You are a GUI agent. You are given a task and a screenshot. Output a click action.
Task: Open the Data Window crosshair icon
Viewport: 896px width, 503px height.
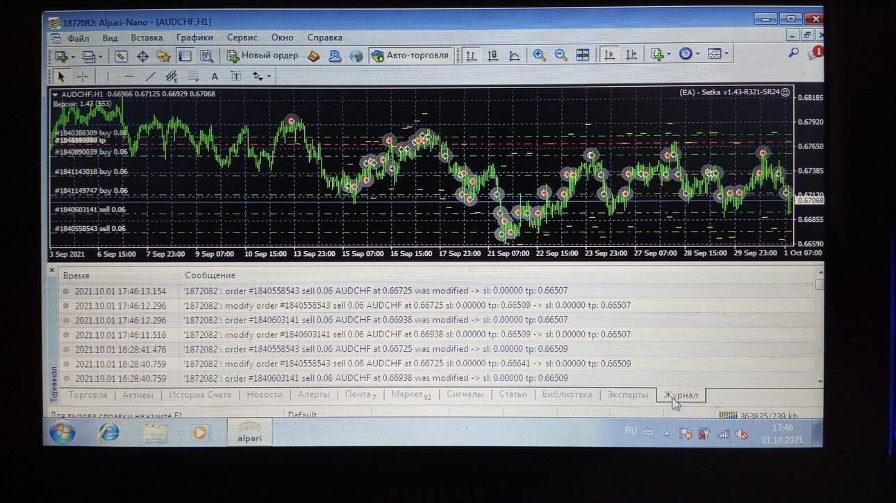pyautogui.click(x=142, y=56)
